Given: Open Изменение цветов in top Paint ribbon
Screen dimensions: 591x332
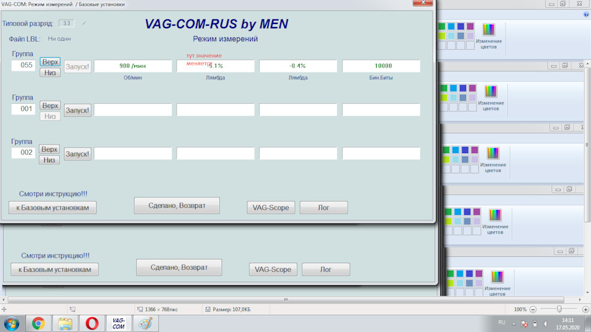Looking at the screenshot, I should click(488, 36).
